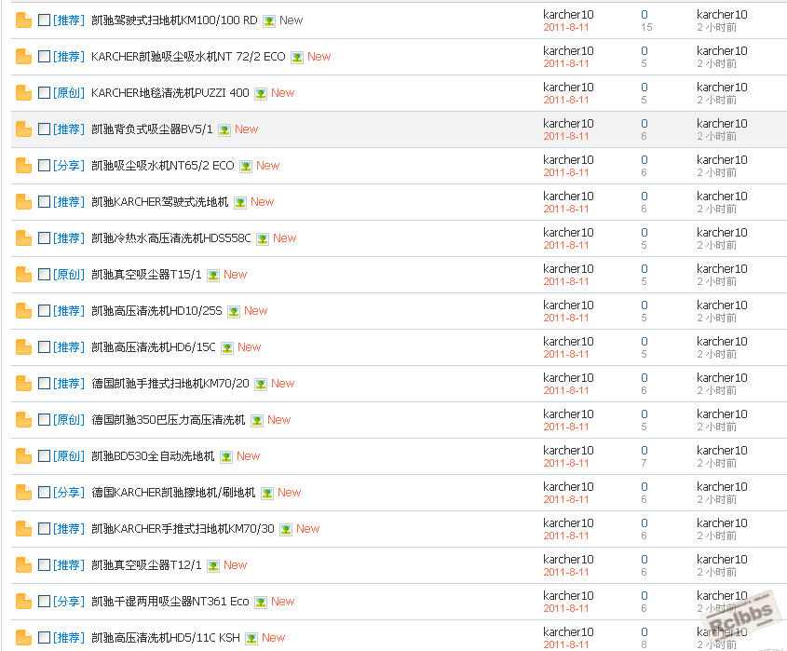The width and height of the screenshot is (787, 651).
Task: Click last-post time on KM70/20 row
Action: 716,390
